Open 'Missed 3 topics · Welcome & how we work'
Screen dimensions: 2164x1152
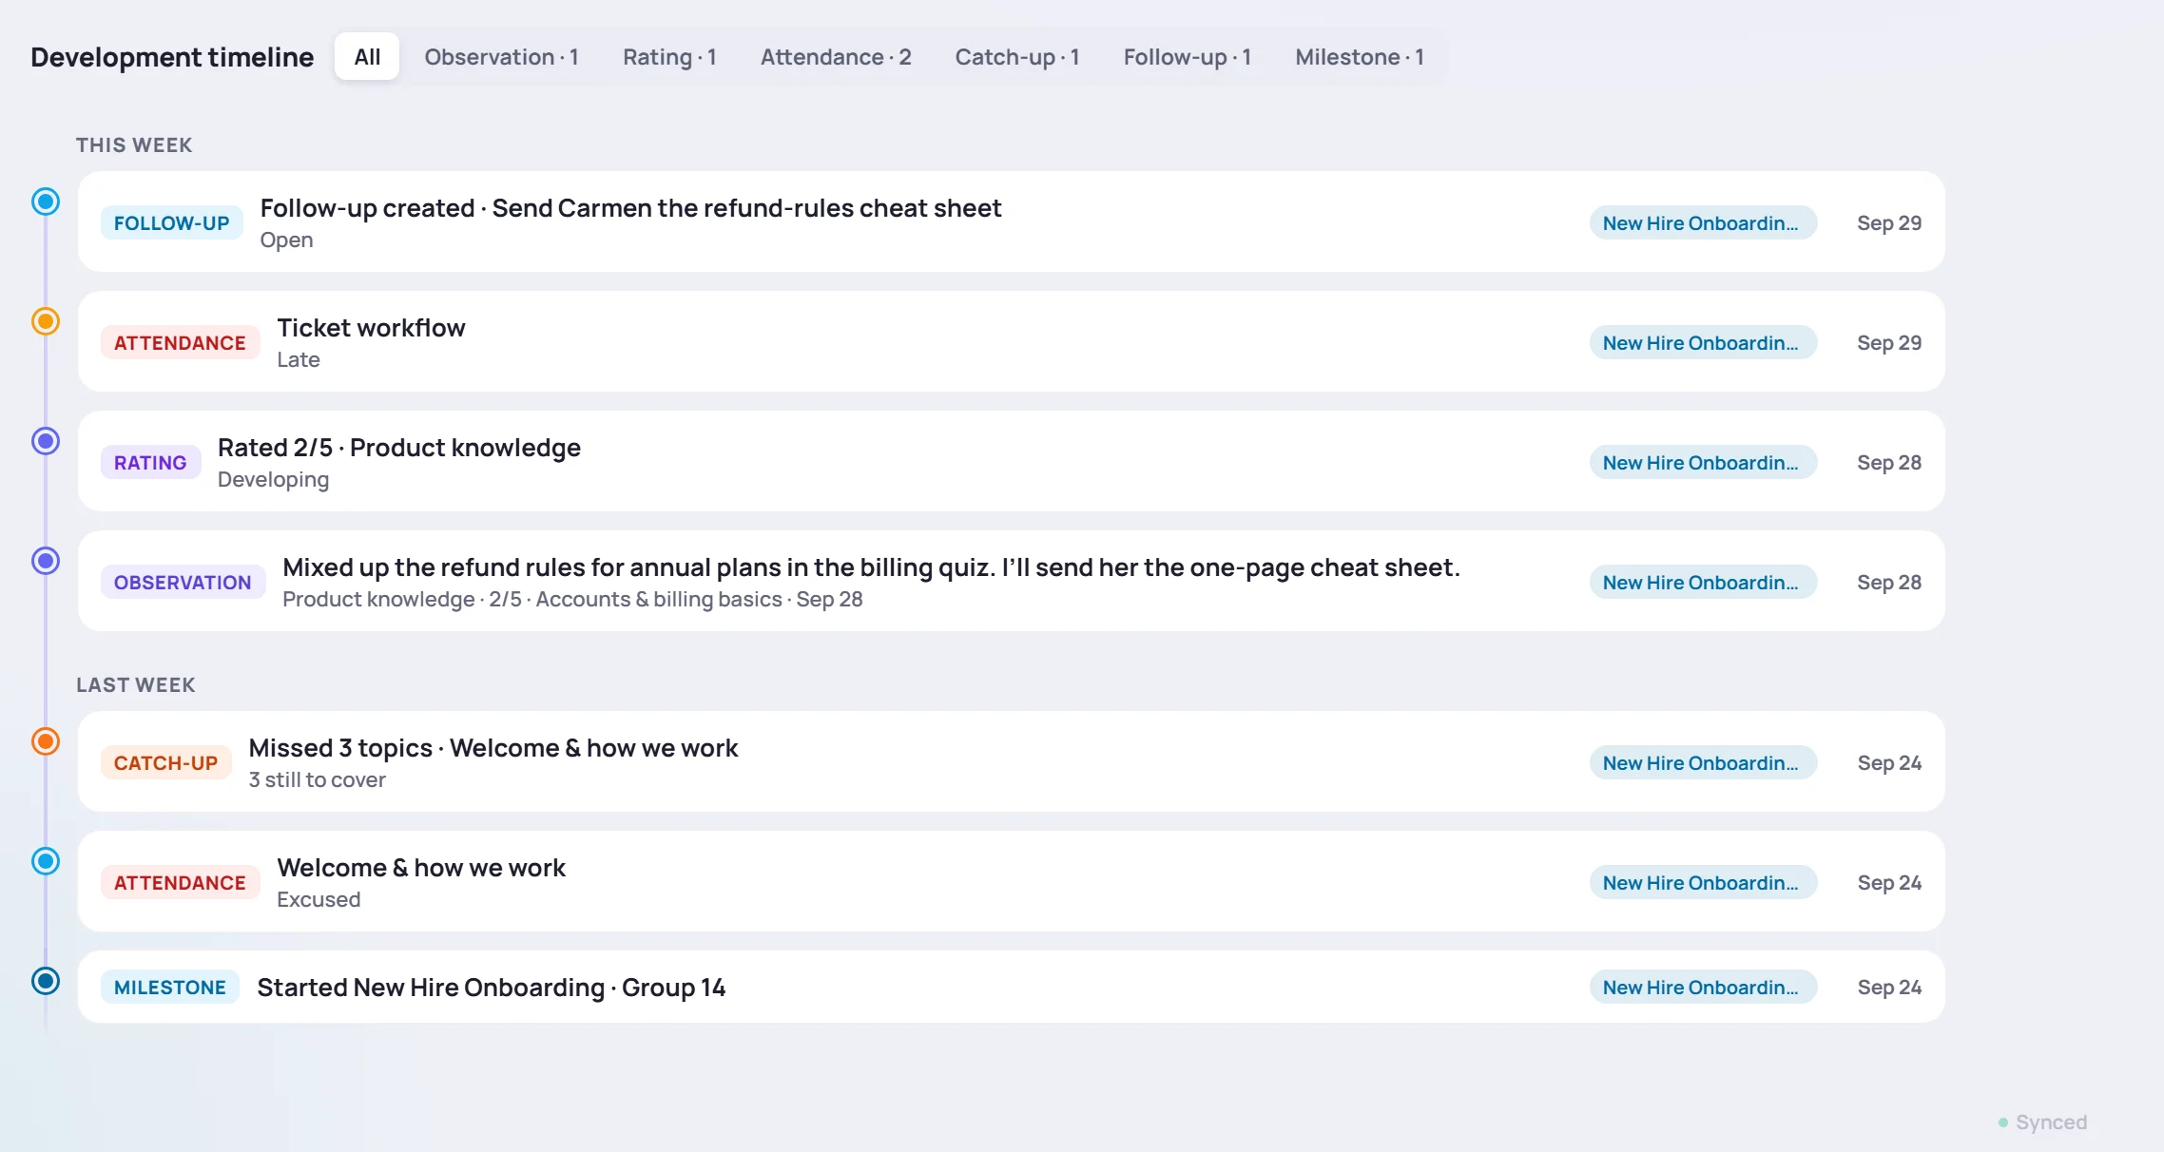point(1012,761)
